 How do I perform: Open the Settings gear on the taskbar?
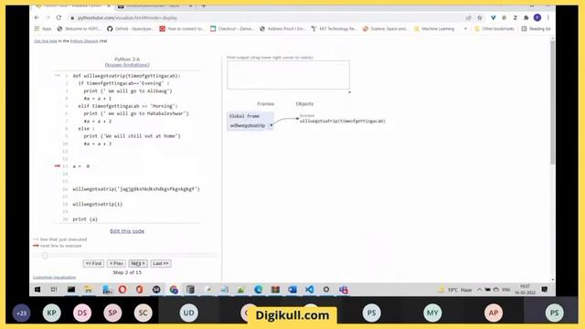click(326, 290)
